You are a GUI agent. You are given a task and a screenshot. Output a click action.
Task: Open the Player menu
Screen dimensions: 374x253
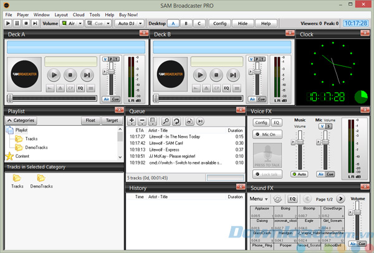point(23,15)
